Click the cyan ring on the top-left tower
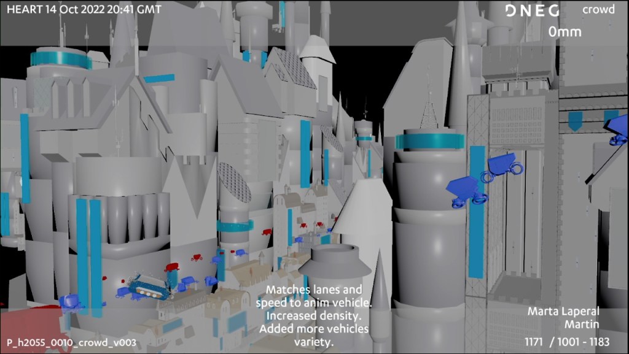Image resolution: width=629 pixels, height=354 pixels. pyautogui.click(x=61, y=60)
